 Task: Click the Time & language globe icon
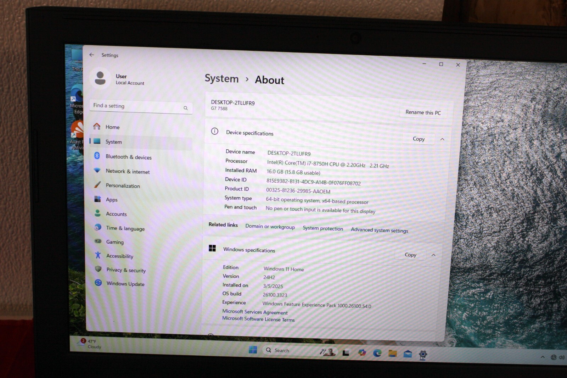[x=98, y=227]
